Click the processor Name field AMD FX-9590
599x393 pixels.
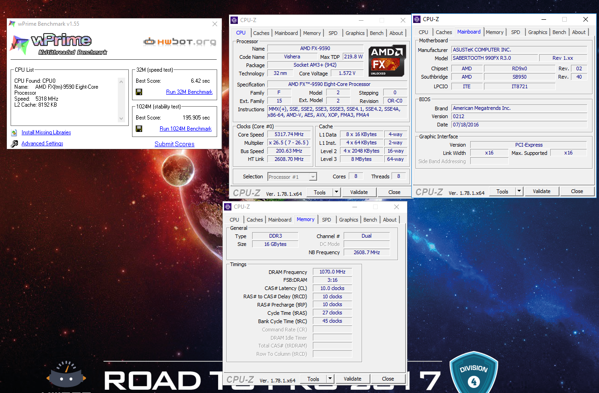(315, 49)
